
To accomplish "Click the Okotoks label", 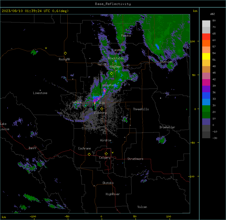I will tap(108, 183).
